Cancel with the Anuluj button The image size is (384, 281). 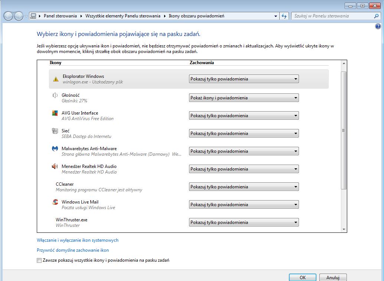tap(333, 278)
